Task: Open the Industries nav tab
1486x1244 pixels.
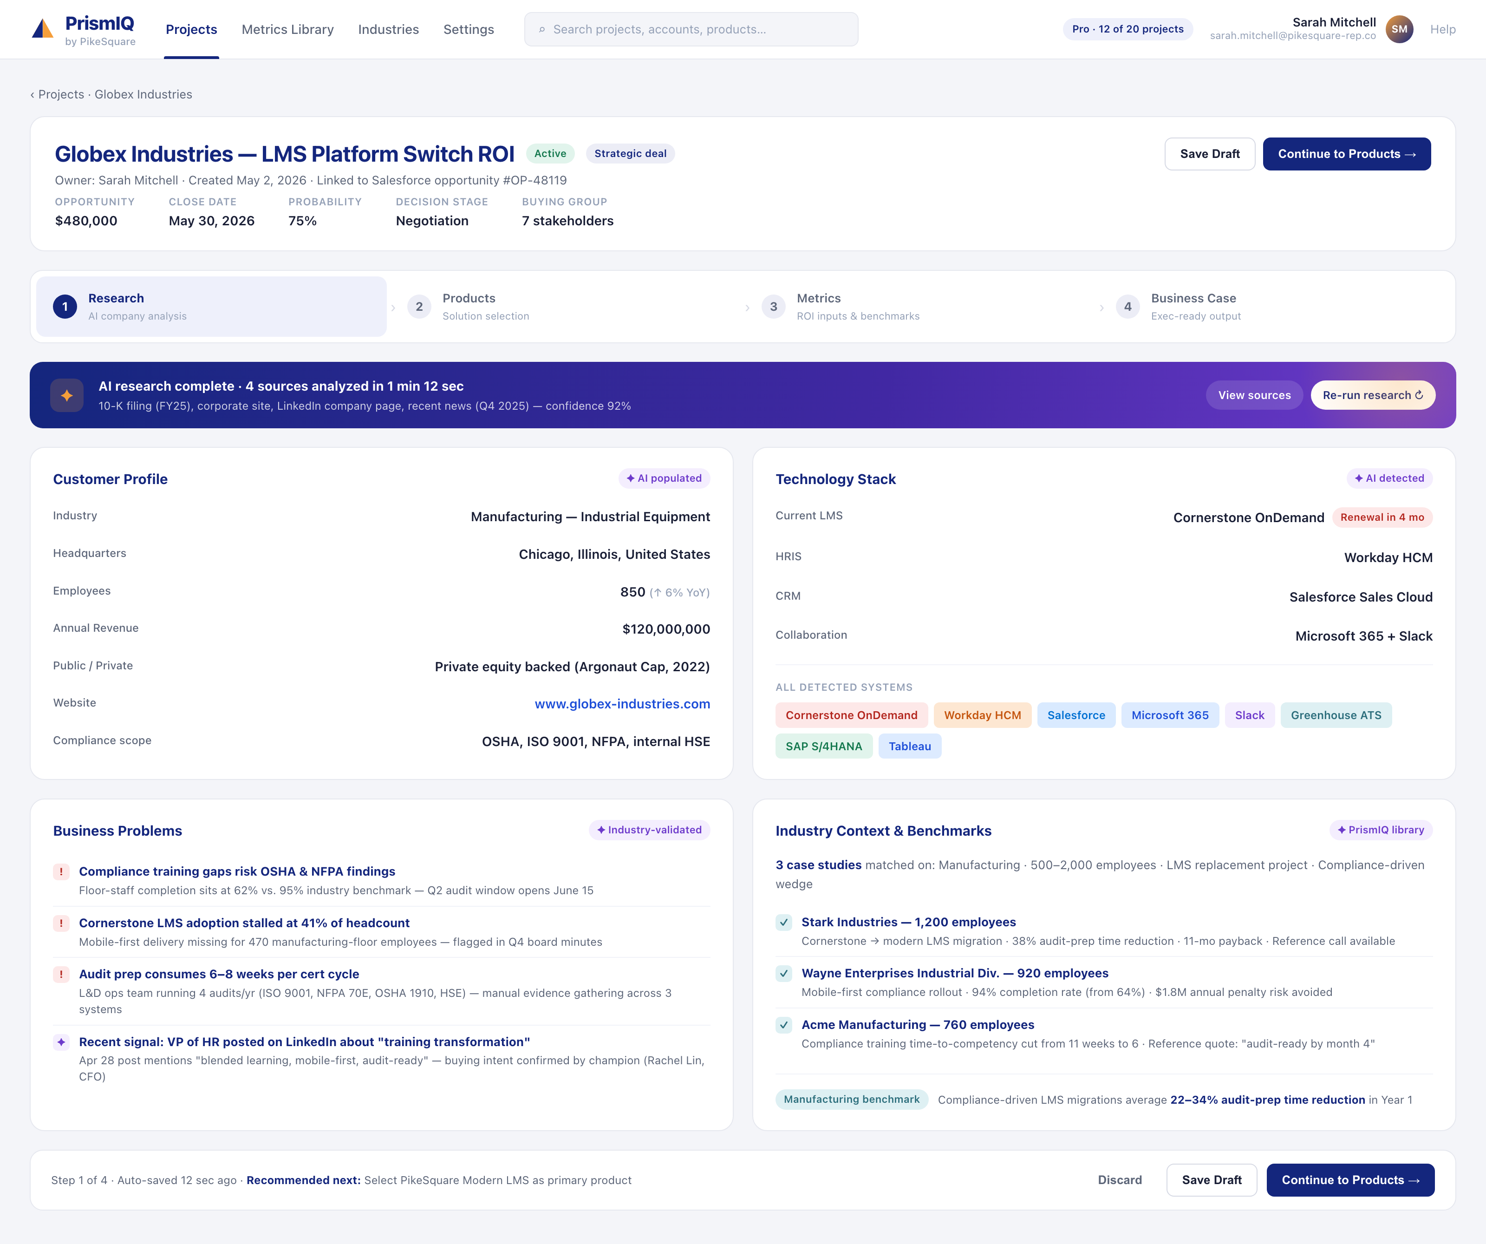Action: [389, 29]
